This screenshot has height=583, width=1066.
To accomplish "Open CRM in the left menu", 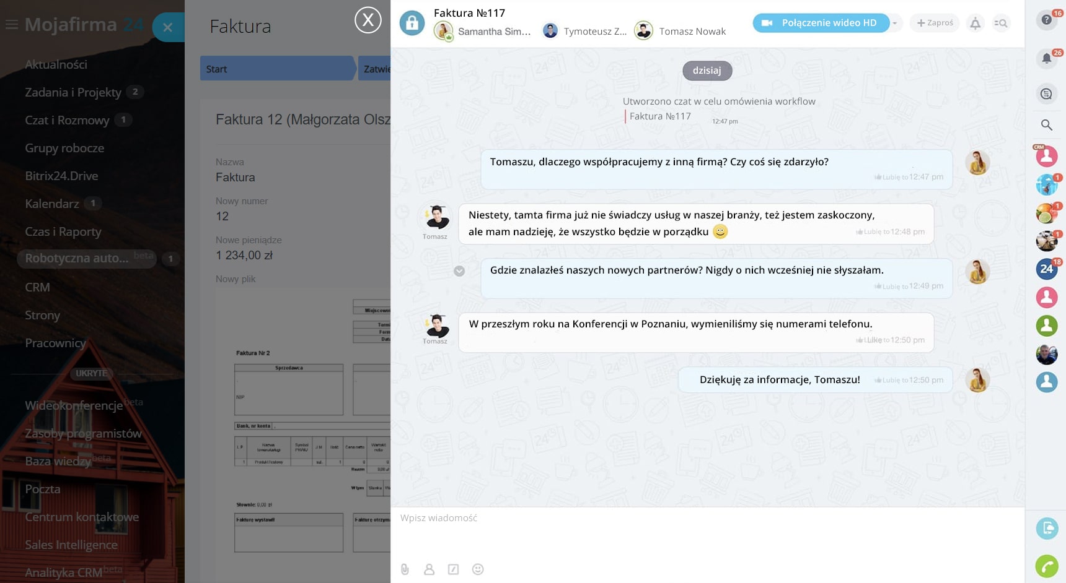I will (37, 287).
